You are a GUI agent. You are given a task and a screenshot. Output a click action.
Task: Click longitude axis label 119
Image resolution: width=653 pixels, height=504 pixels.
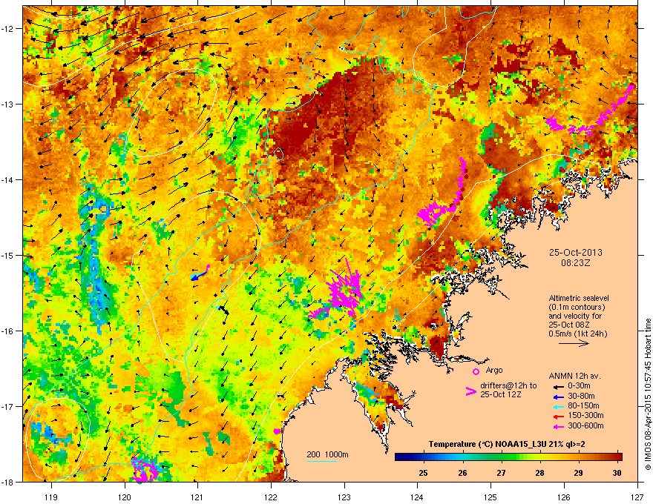51,497
